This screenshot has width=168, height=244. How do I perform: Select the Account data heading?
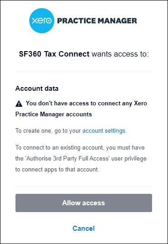(x=37, y=88)
